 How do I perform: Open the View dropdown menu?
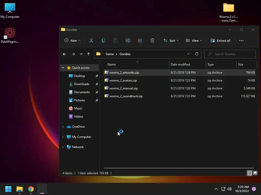tap(194, 40)
